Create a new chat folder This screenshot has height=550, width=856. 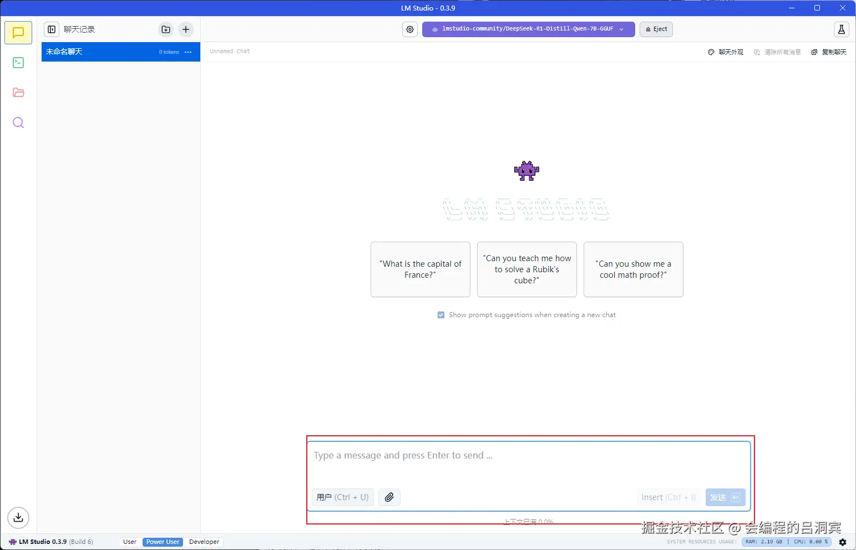(x=166, y=29)
